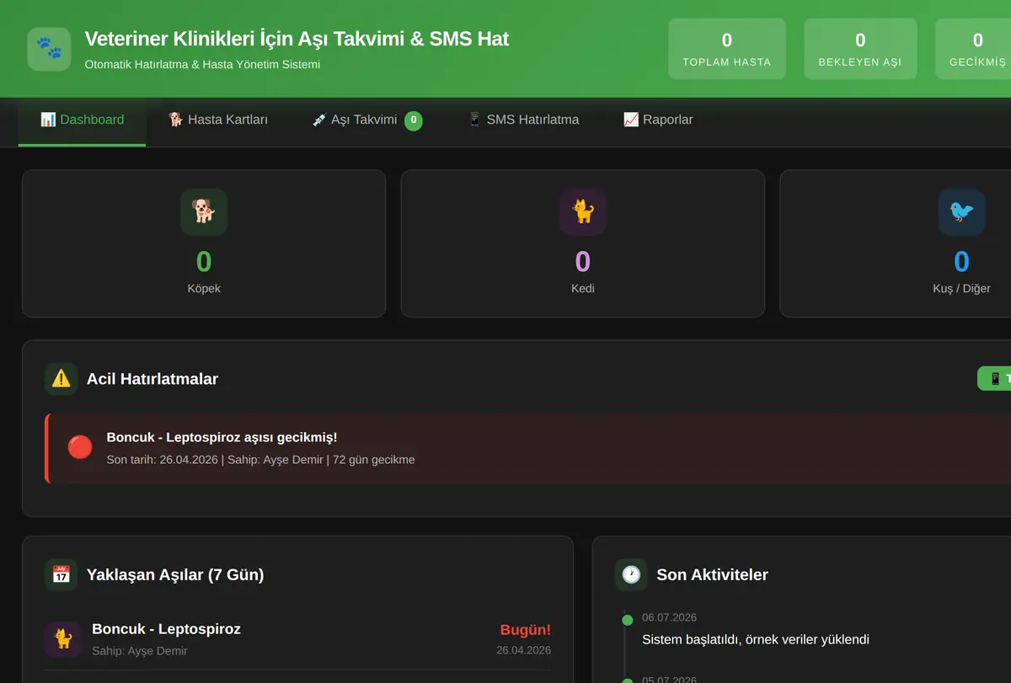
Task: Click "Sistem başlatıldı, örnek veriler yüklendi" activity entry
Action: click(756, 639)
